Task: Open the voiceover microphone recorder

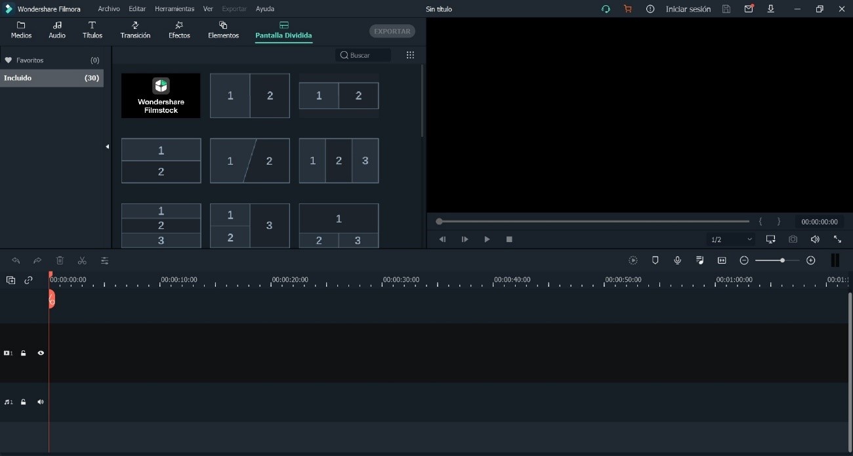Action: [x=677, y=260]
